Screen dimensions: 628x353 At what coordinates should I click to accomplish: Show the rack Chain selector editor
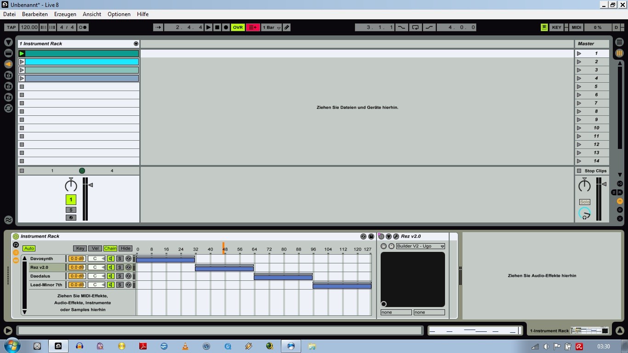point(110,248)
